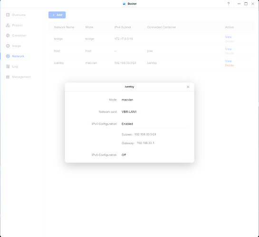Viewport: 259px width, 237px height.
Task: Open the Overview section
Action: 19,15
